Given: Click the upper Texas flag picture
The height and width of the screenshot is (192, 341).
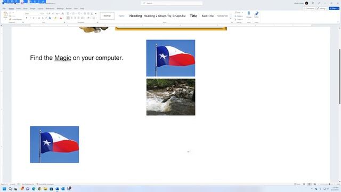Looking at the screenshot, I should 170,58.
